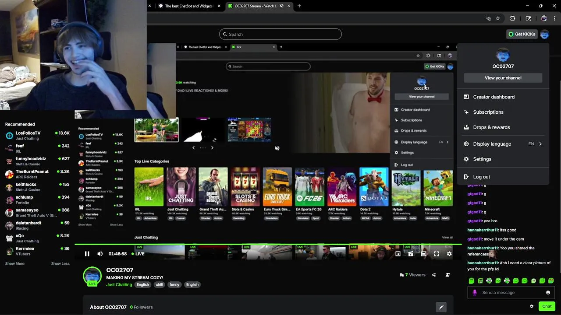This screenshot has width=561, height=315.
Task: Open Kermiee recommended channel
Action: [37, 251]
